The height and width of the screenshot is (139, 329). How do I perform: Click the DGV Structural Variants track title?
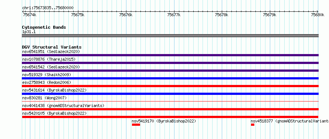coord(52,47)
